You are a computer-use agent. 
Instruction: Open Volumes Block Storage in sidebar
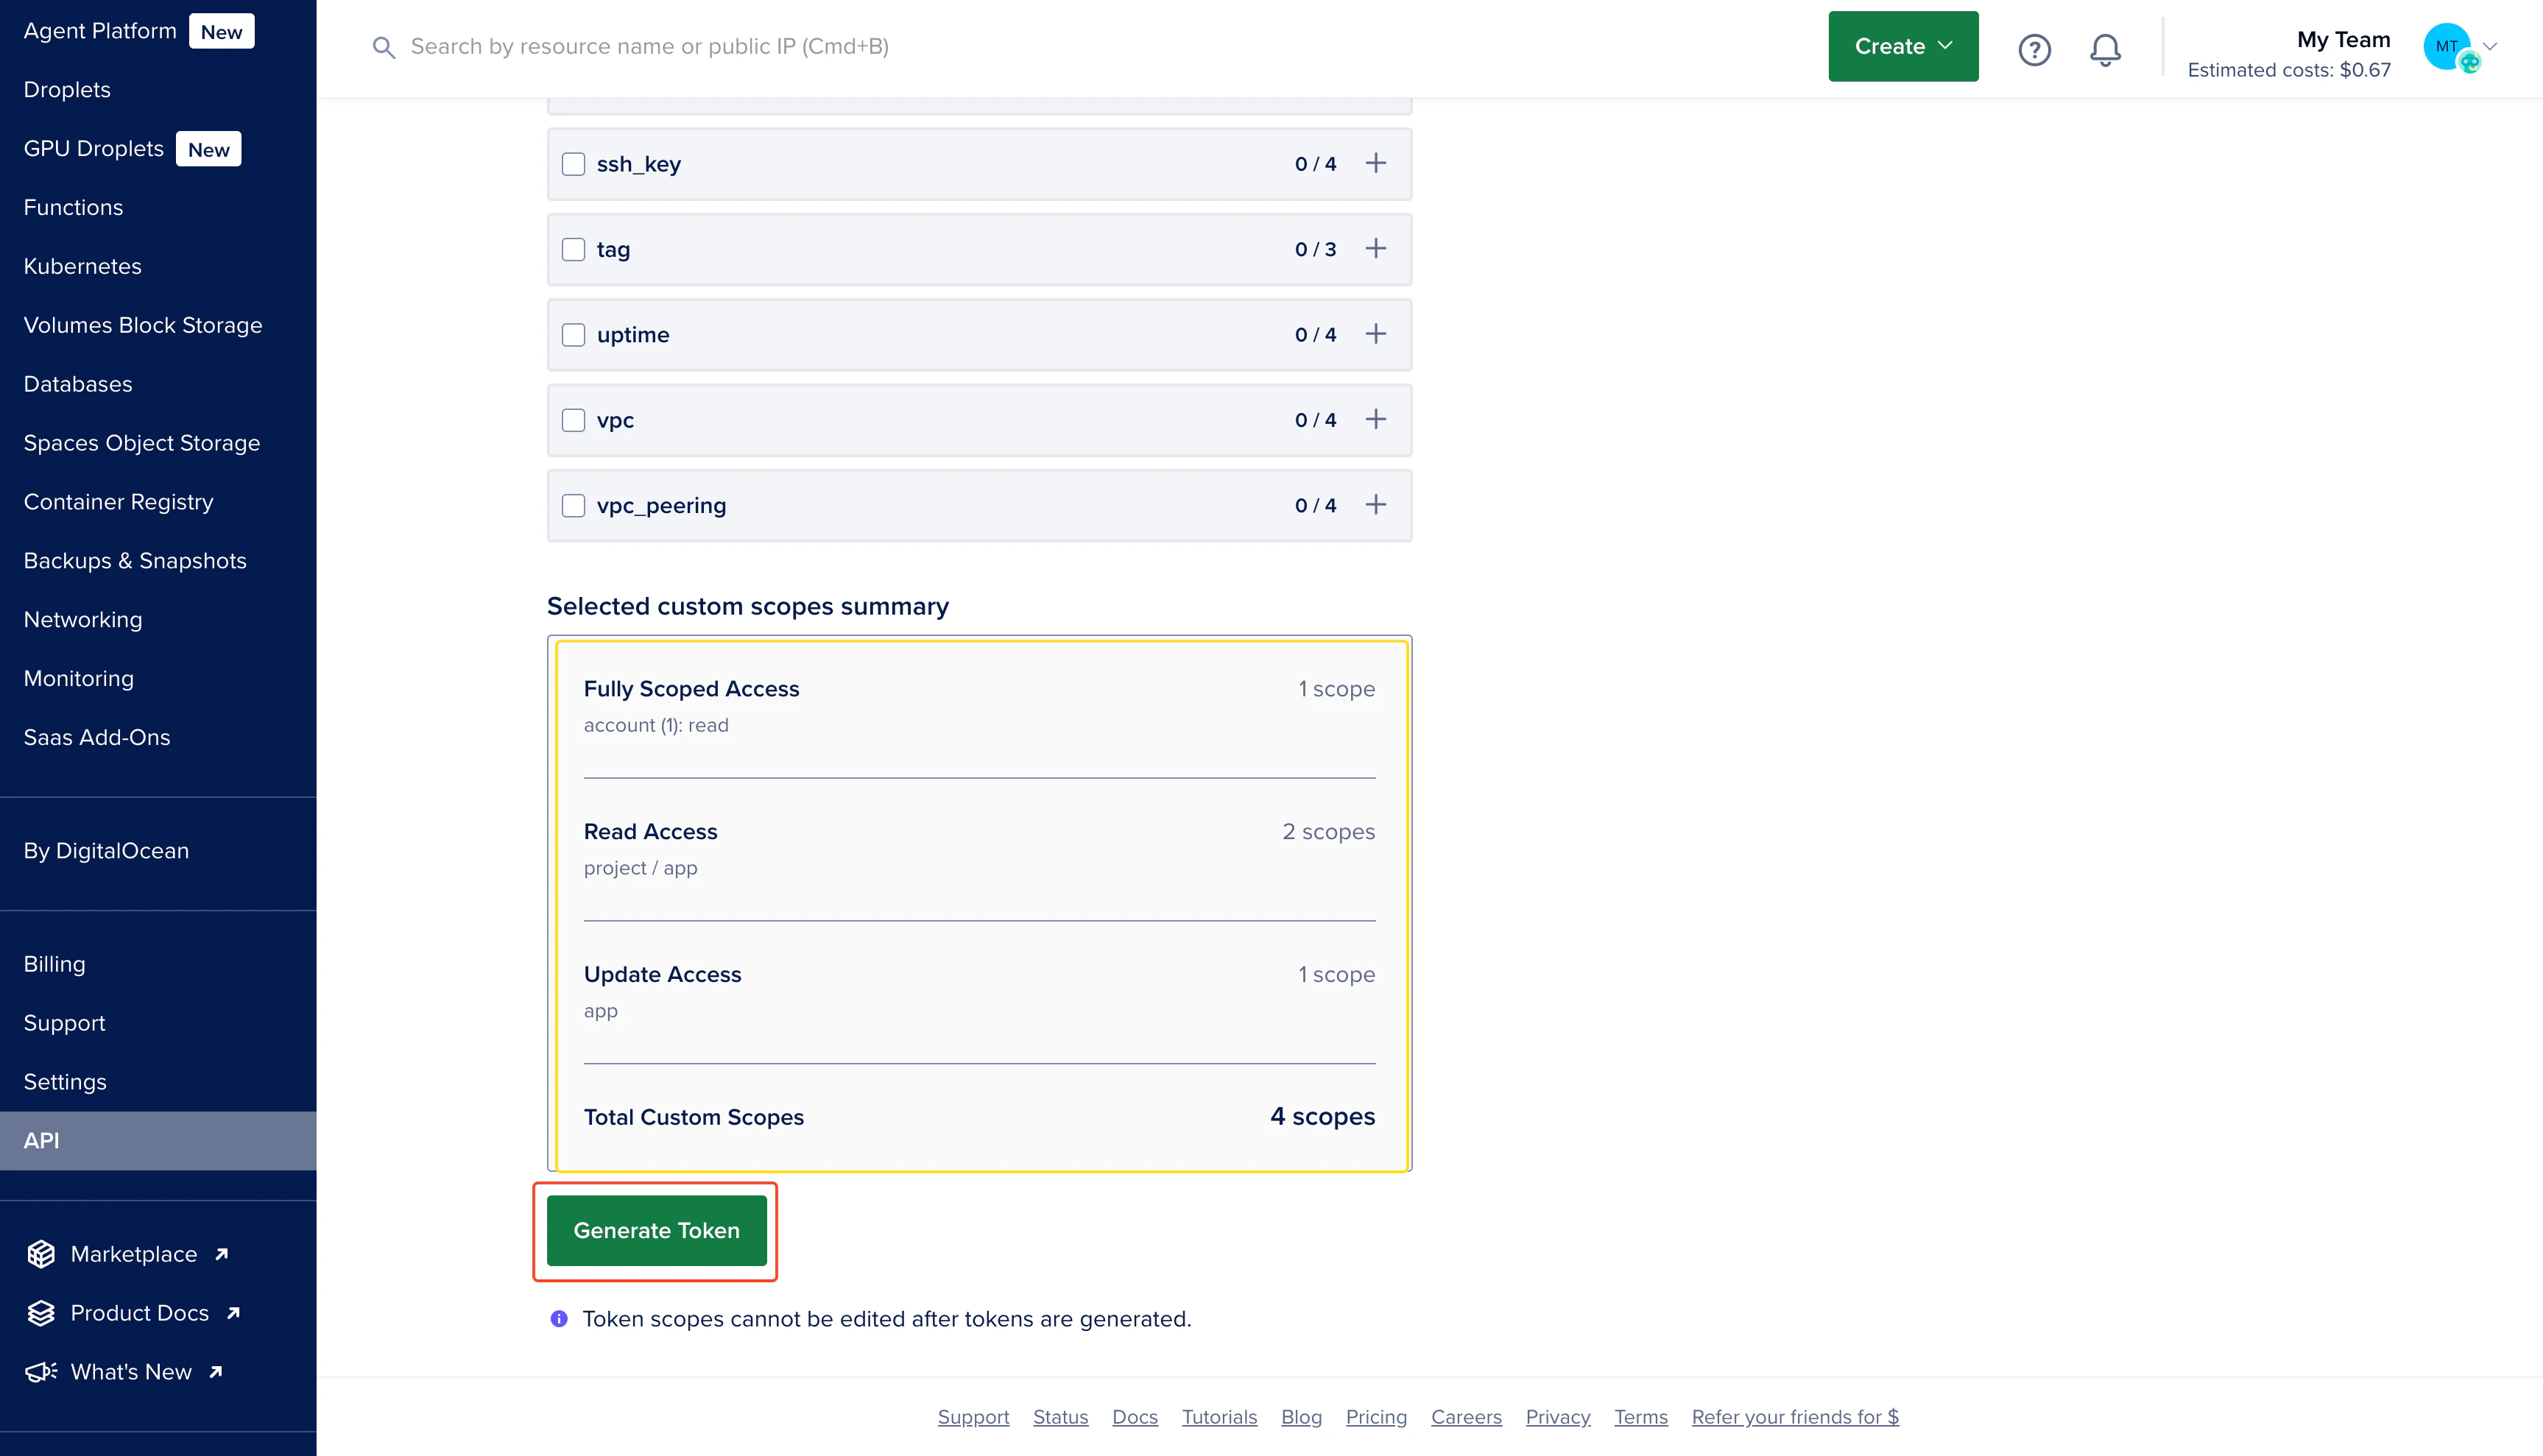tap(143, 326)
